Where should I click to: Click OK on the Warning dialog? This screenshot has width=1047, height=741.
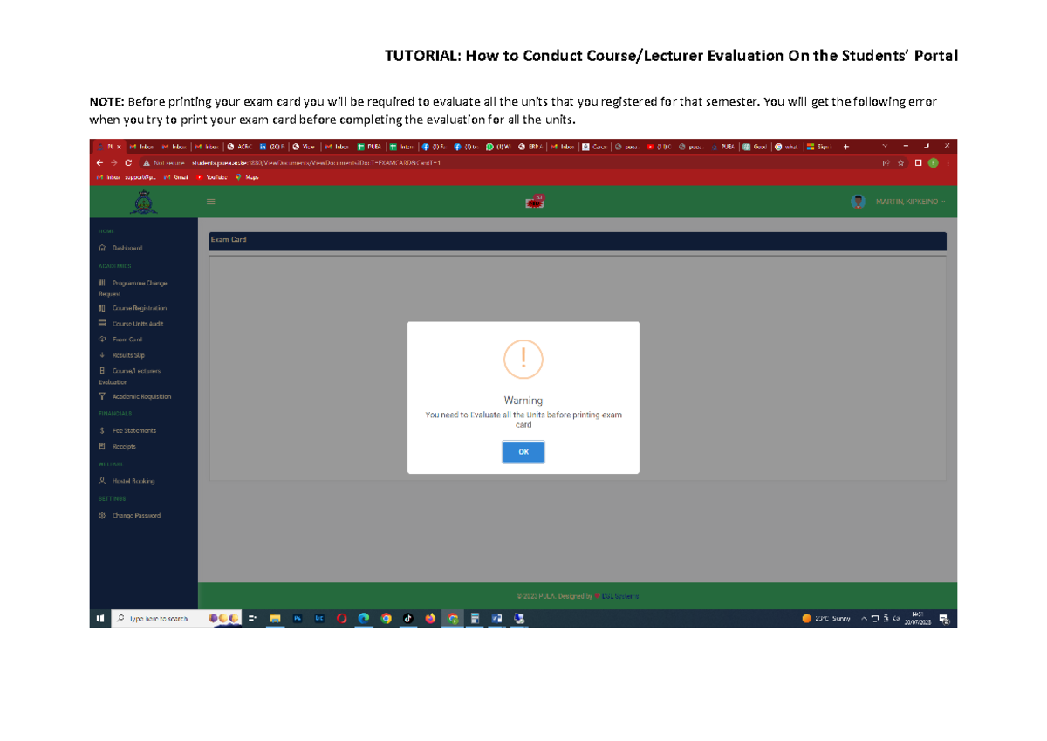tap(523, 452)
